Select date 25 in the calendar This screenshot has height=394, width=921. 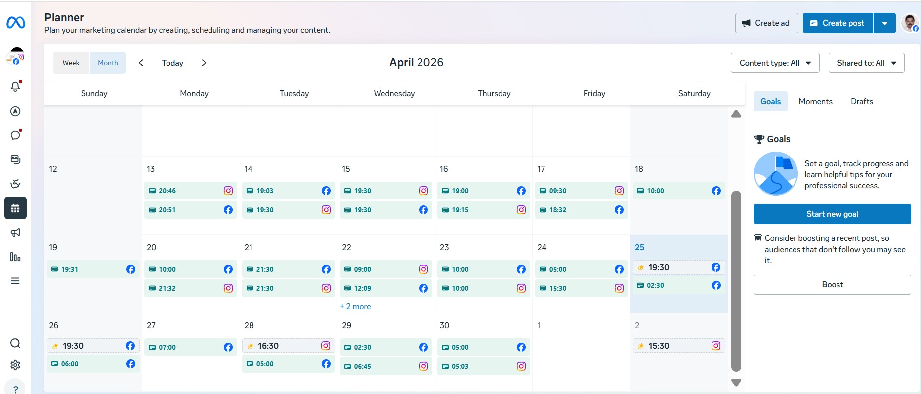click(640, 247)
